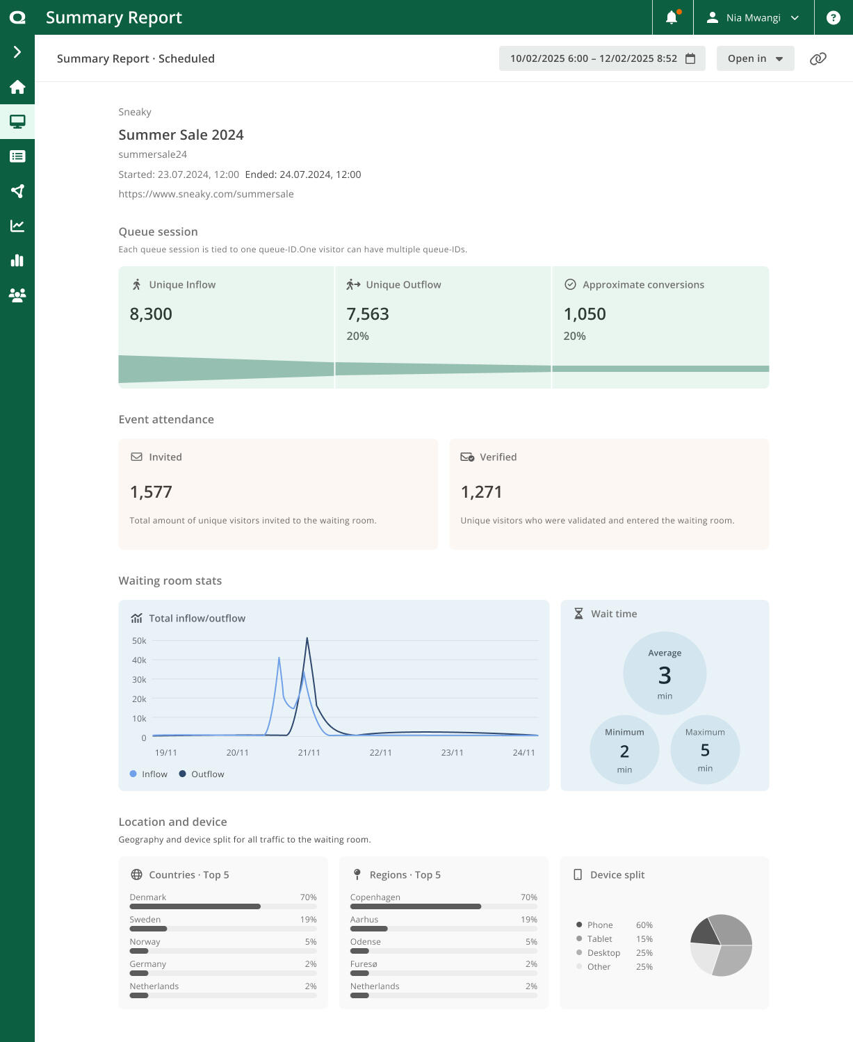The width and height of the screenshot is (853, 1042).
Task: Click the device split pie chart
Action: tap(721, 945)
